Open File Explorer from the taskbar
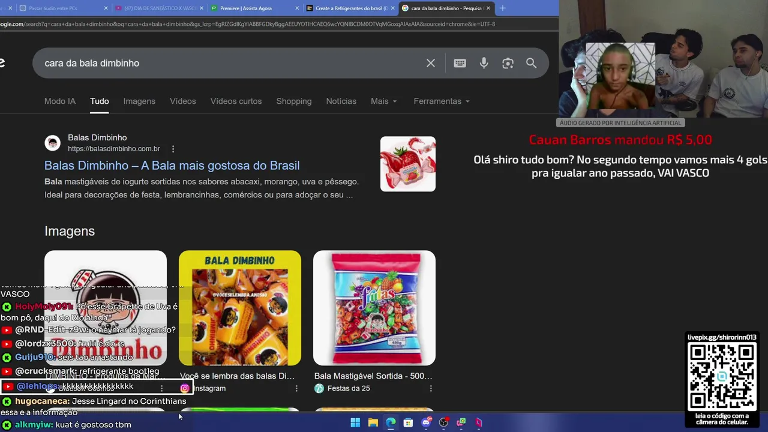 373,422
